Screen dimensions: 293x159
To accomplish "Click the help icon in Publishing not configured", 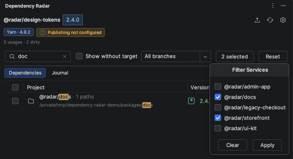I will (x=43, y=32).
